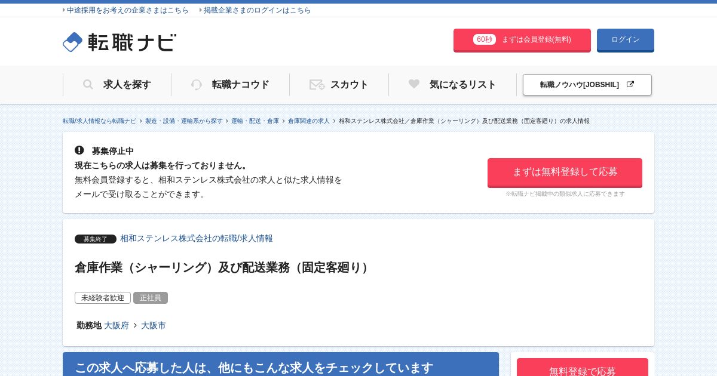
Task: Click the 勤務地 label
Action: pyautogui.click(x=89, y=325)
